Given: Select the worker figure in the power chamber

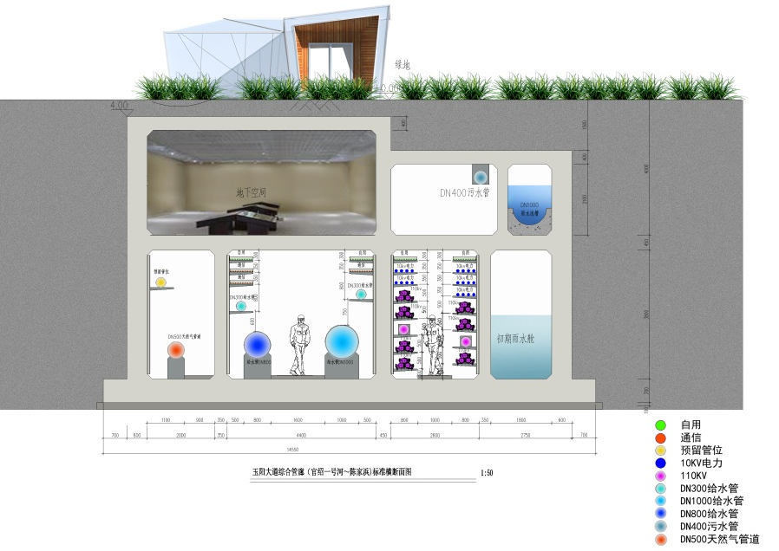Looking at the screenshot, I should click(x=429, y=344).
